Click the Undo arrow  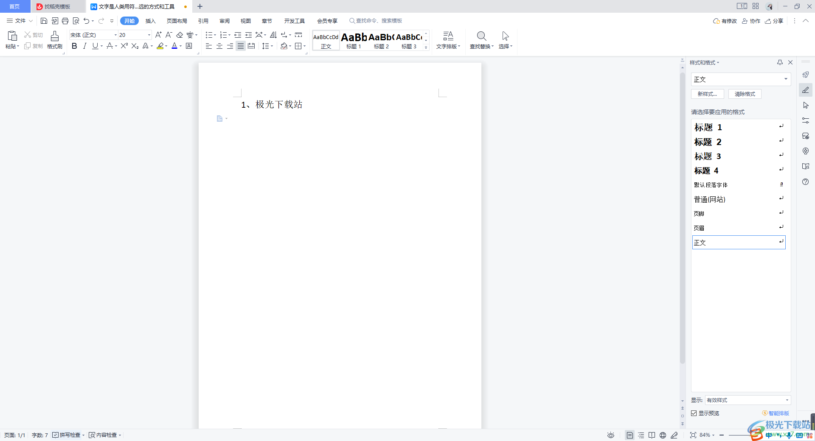[x=86, y=21]
